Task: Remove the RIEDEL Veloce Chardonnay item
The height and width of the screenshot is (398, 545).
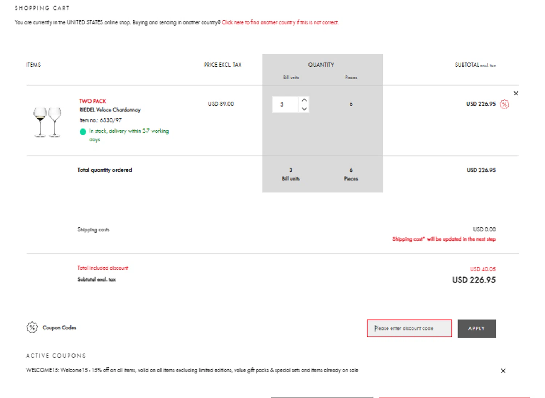Action: 516,93
